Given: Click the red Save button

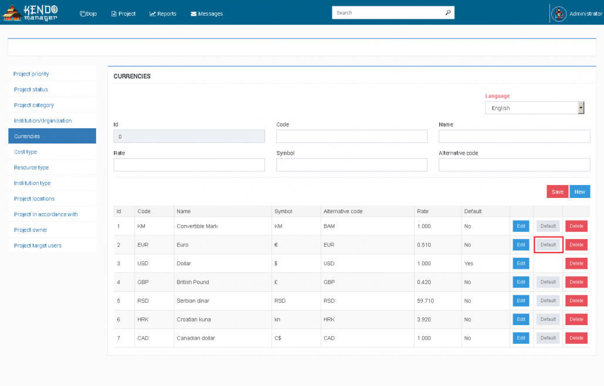Looking at the screenshot, I should point(558,192).
